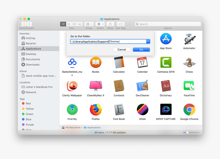Click the Go button
This screenshot has height=159, width=220.
pos(141,49)
